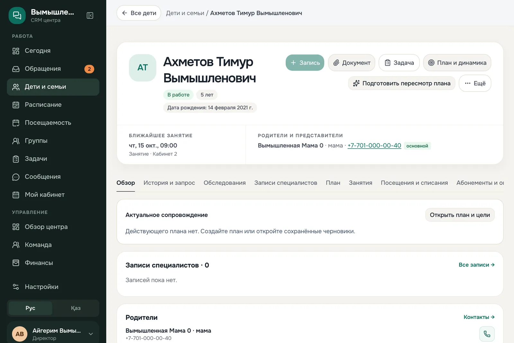The height and width of the screenshot is (343, 514).
Task: Click Открыть план и цели
Action: tap(460, 215)
